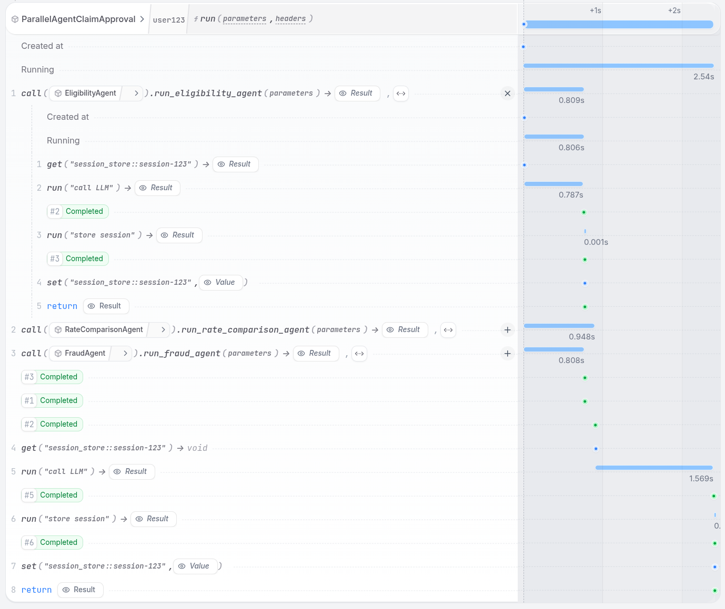This screenshot has height=609, width=725.
Task: View Result of nested get session_store
Action: click(x=235, y=164)
